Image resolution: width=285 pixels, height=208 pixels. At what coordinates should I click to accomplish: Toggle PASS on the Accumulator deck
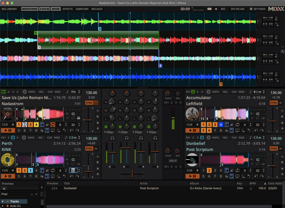pos(241,92)
